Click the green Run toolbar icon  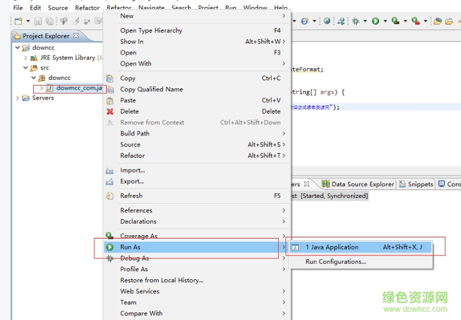click(x=375, y=21)
